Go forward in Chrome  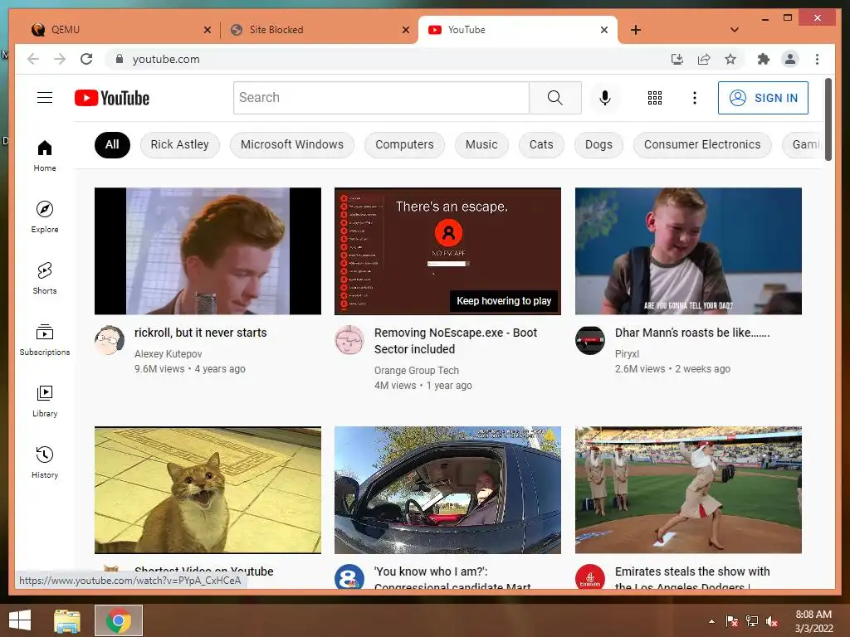tap(60, 59)
